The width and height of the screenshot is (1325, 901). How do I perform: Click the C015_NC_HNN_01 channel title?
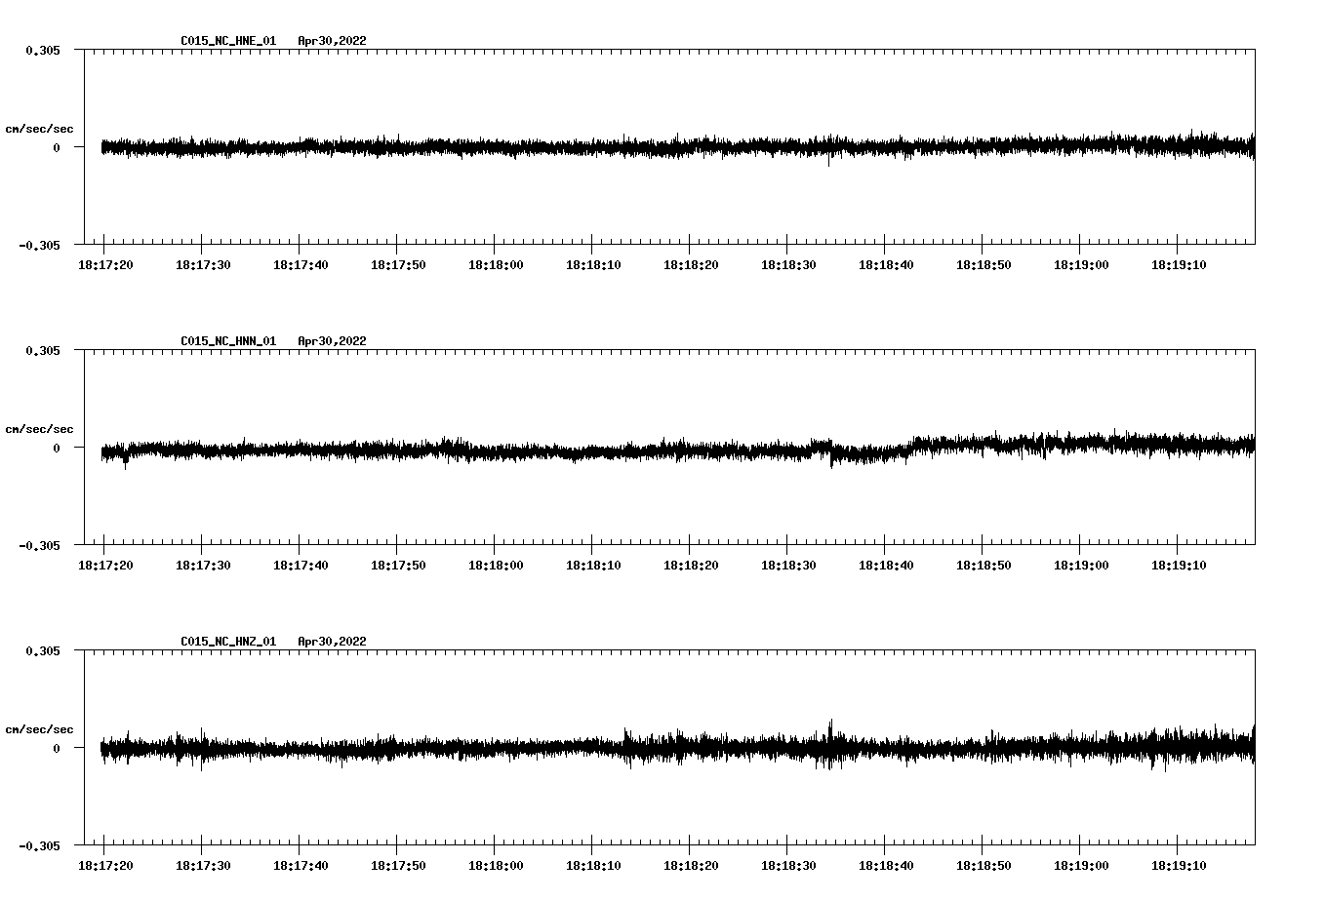coord(228,341)
